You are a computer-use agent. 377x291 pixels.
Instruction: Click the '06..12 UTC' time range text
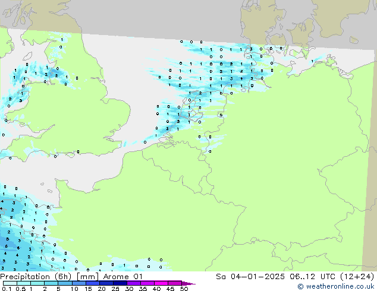click(312, 277)
